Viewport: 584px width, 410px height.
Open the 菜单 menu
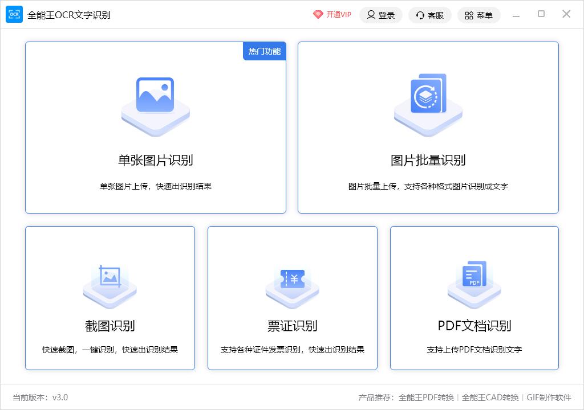(x=479, y=15)
